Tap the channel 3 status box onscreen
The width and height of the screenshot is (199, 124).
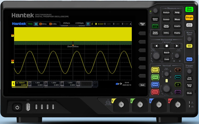52,84
